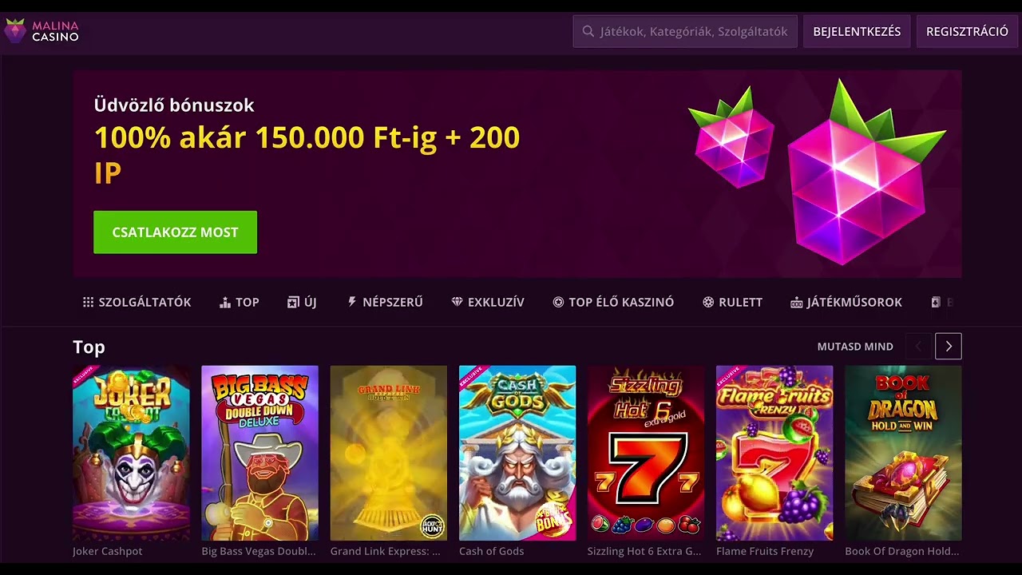Viewport: 1022px width, 575px height.
Task: Open the Book Of Dragon game thumbnail
Action: pyautogui.click(x=903, y=453)
